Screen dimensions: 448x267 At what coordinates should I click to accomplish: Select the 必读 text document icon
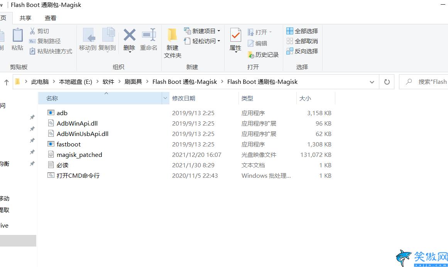tap(51, 165)
